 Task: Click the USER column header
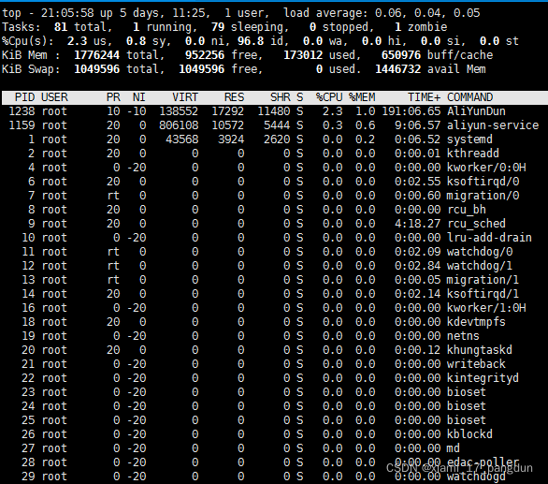(x=54, y=97)
